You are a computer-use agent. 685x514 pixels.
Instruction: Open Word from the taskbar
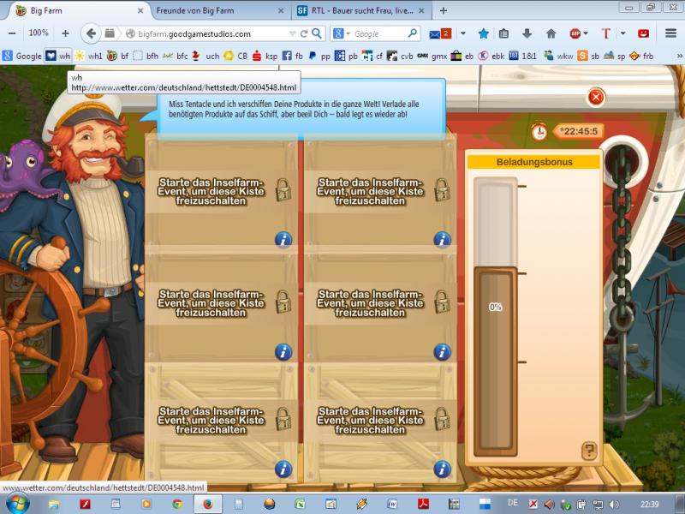coord(392,504)
